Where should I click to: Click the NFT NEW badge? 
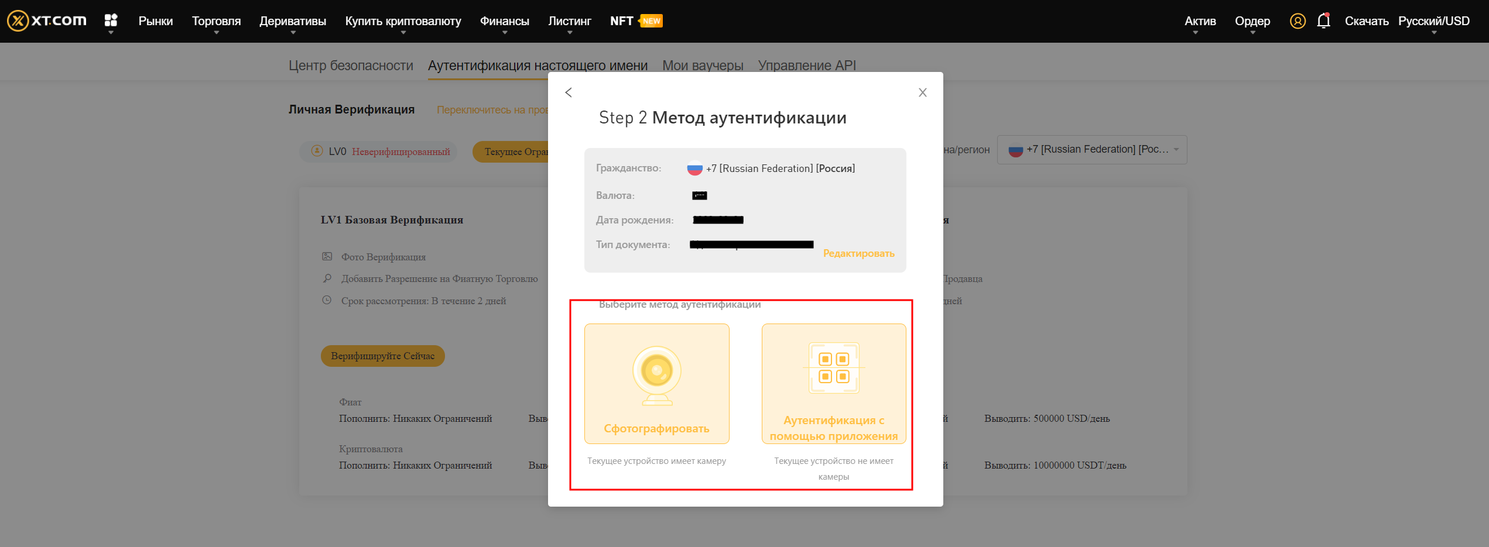click(651, 21)
